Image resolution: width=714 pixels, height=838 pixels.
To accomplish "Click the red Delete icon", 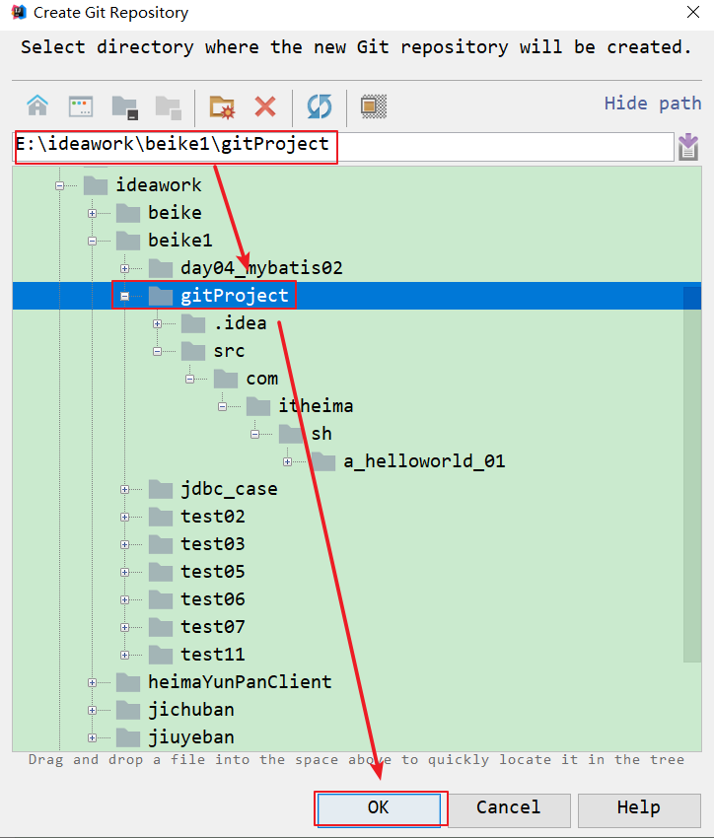I will click(265, 105).
